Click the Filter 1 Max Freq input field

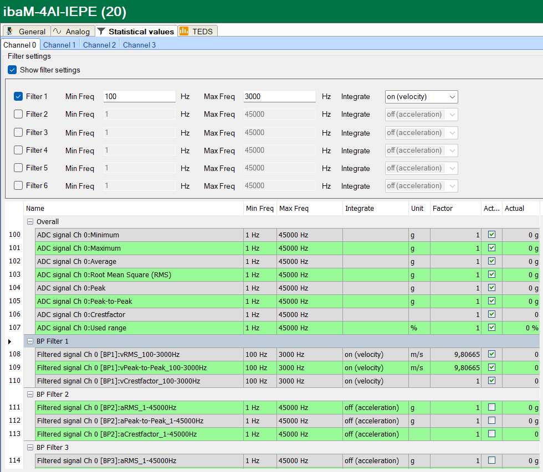pos(279,96)
